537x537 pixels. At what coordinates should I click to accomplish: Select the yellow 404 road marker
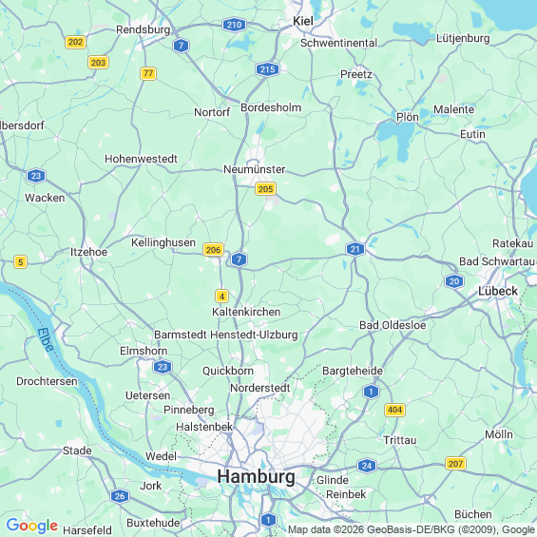tap(394, 410)
